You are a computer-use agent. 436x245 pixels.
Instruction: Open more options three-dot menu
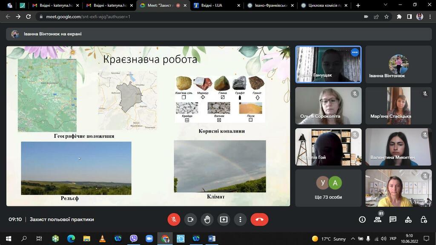tap(241, 219)
